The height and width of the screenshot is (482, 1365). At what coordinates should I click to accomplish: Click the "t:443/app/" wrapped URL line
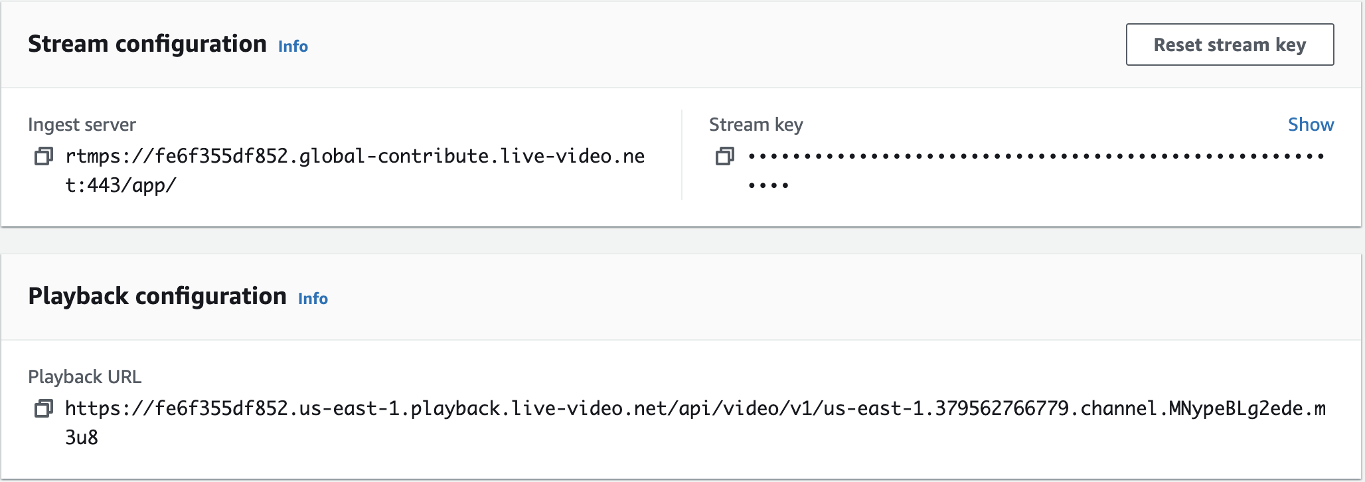pos(120,185)
